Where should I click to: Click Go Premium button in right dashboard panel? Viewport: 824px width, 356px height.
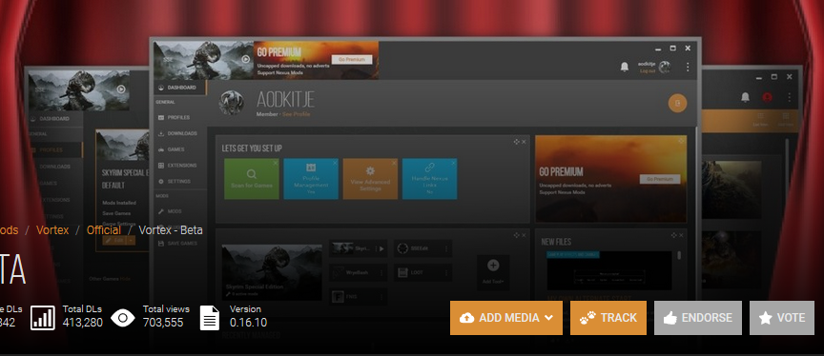(x=660, y=179)
